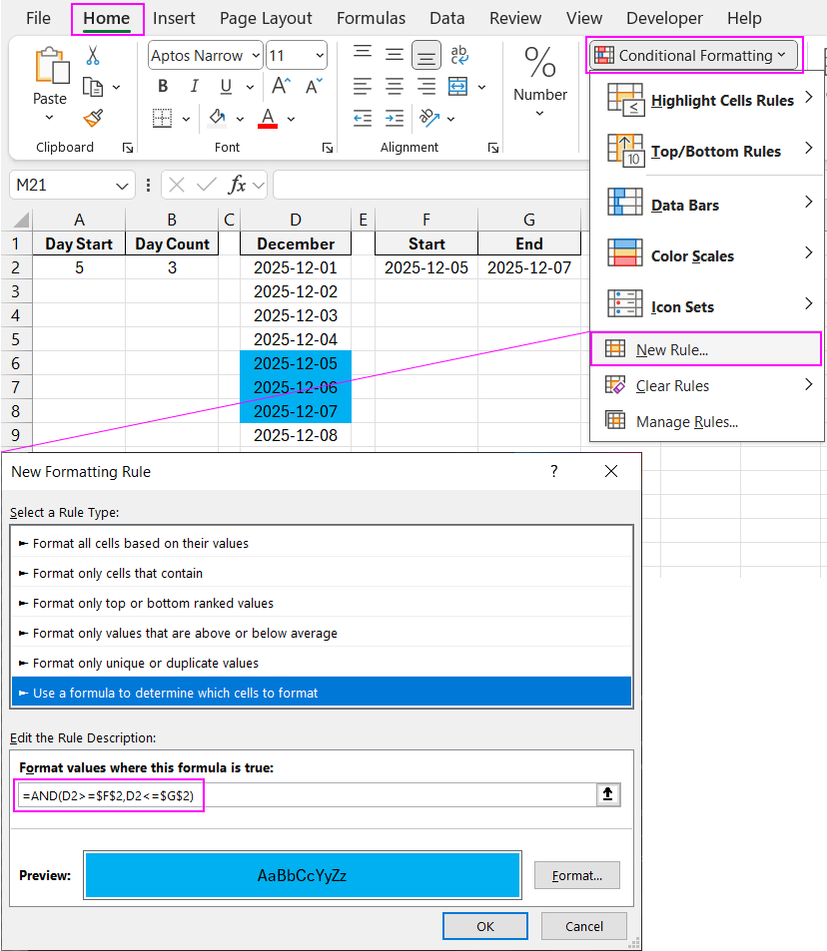Open the Name Box dropdown arrow

(x=122, y=186)
